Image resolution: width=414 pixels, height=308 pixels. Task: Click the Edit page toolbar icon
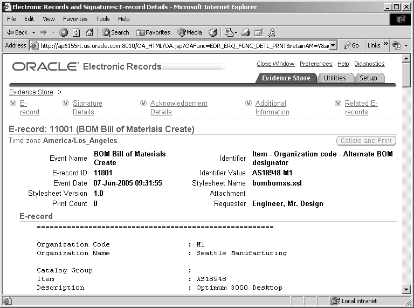[x=259, y=32]
